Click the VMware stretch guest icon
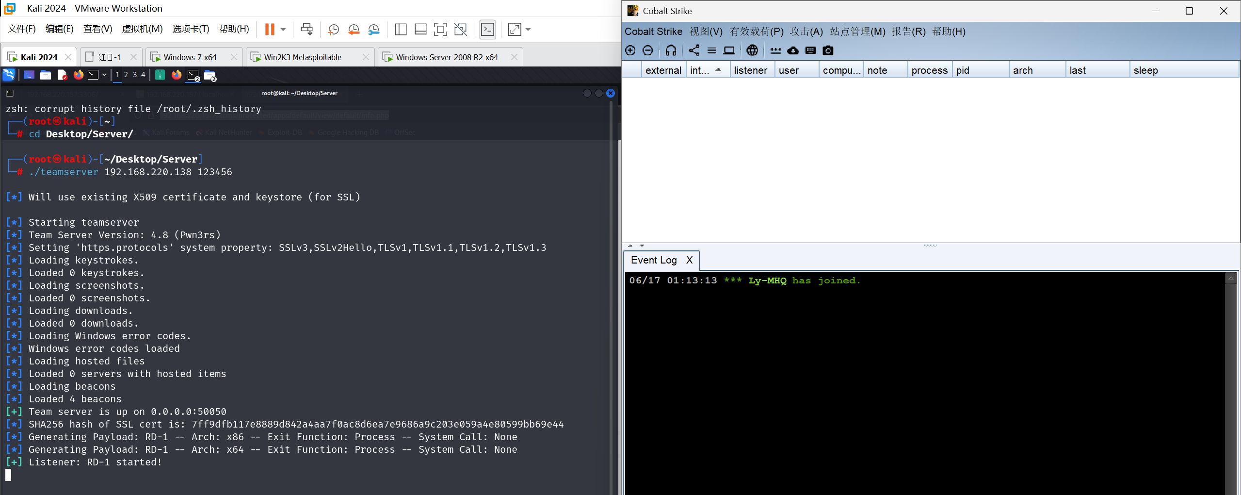Image resolution: width=1241 pixels, height=495 pixels. (x=515, y=30)
